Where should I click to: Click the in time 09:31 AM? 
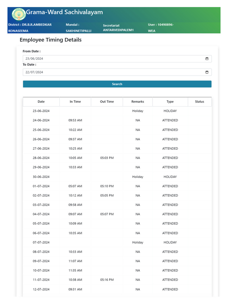pos(75,289)
